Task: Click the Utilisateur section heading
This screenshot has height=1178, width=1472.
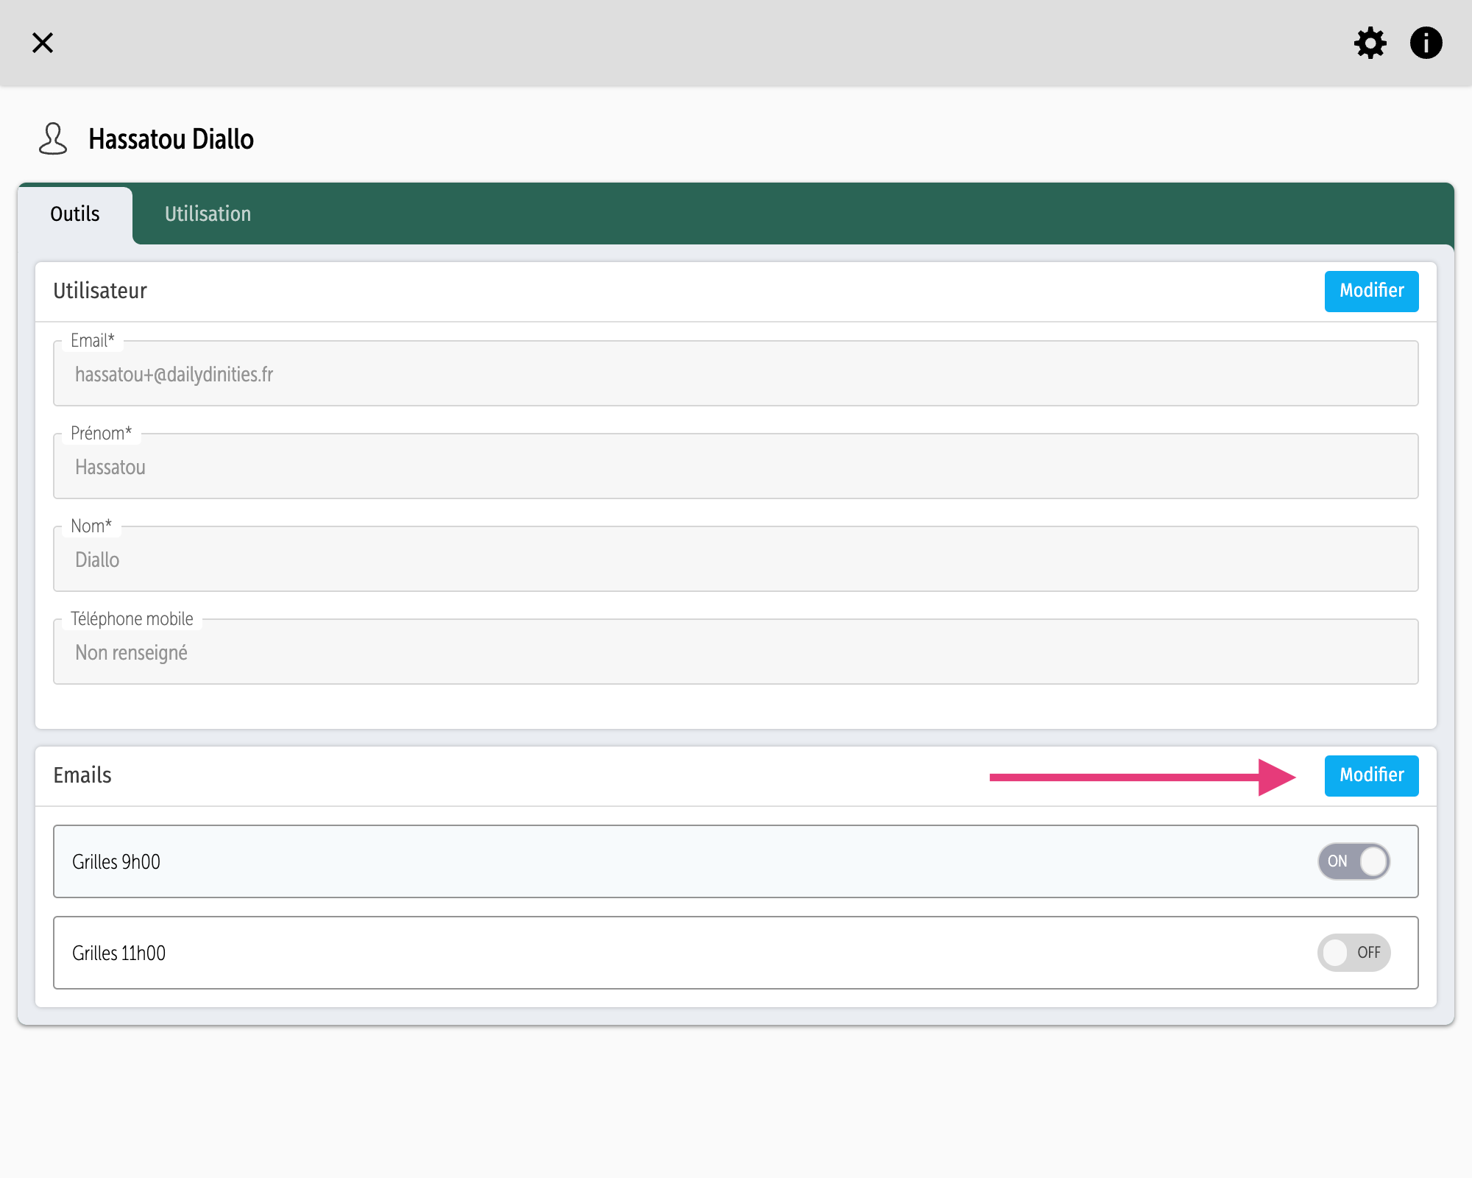Action: pos(100,291)
